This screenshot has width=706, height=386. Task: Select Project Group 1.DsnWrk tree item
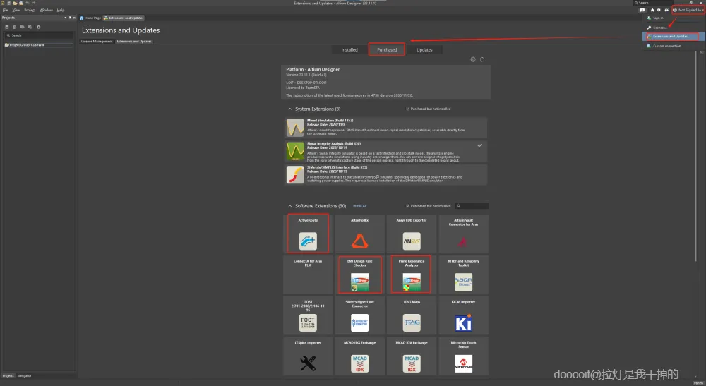click(39, 45)
